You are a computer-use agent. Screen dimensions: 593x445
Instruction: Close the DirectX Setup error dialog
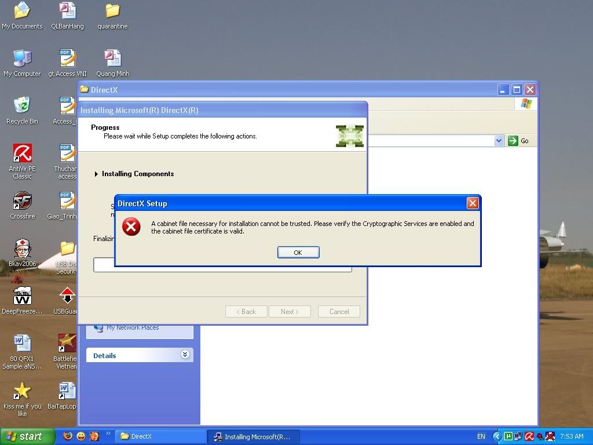coord(473,203)
